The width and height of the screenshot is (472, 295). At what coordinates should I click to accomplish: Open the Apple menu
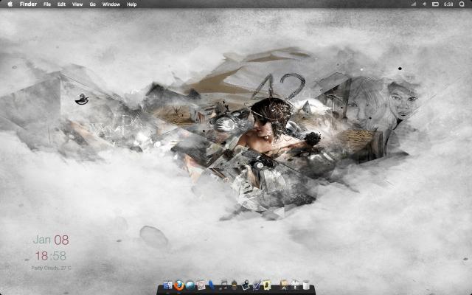coord(10,4)
